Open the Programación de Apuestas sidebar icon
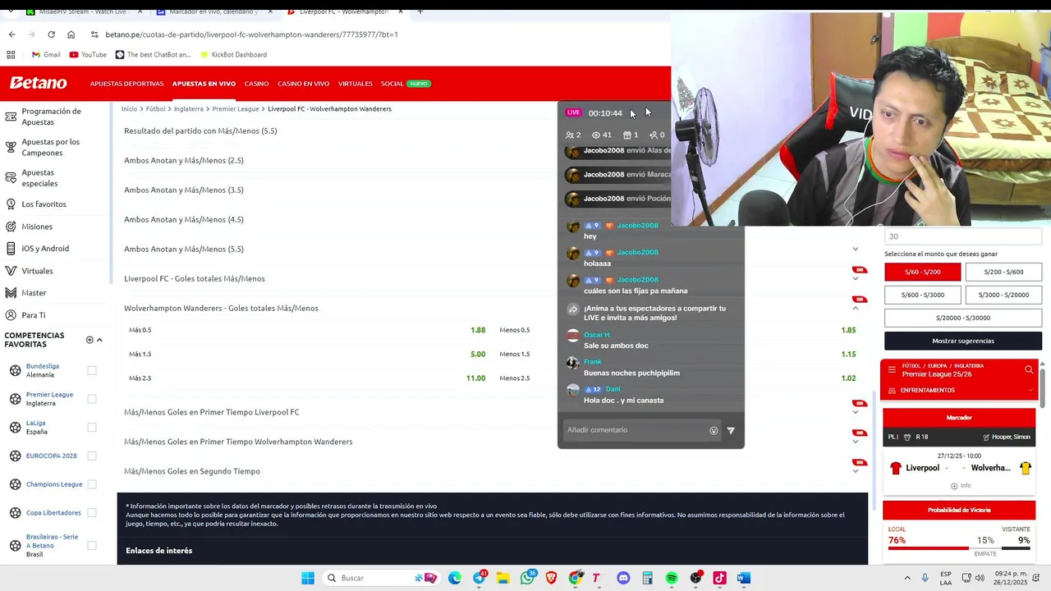The height and width of the screenshot is (591, 1051). 11,117
